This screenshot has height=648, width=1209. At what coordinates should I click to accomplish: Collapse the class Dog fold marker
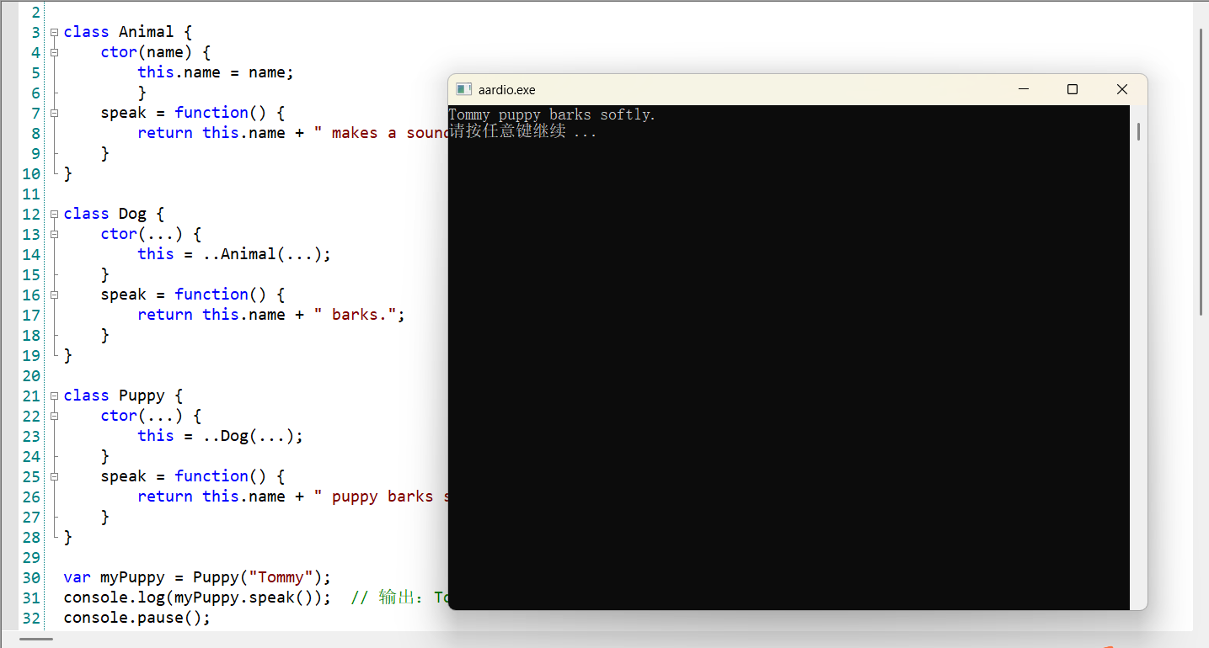tap(54, 214)
